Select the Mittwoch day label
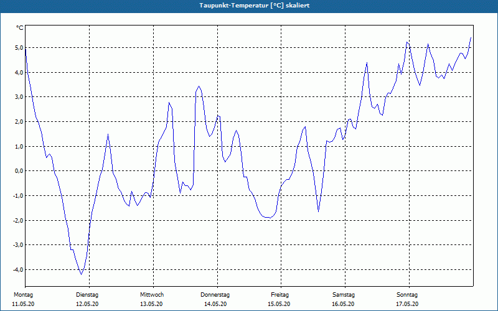 pos(152,295)
